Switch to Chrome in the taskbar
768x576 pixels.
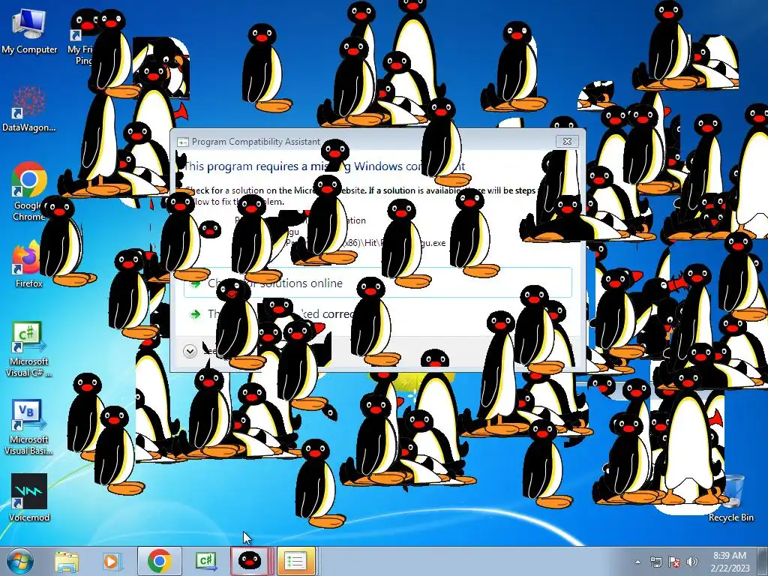pos(159,561)
